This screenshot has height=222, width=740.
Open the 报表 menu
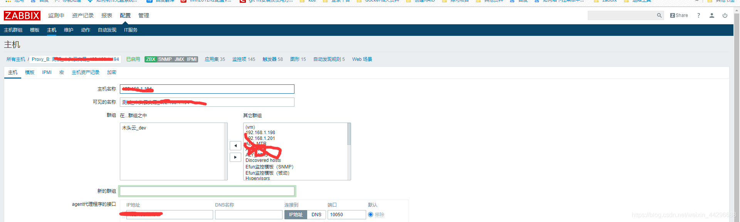(x=107, y=15)
